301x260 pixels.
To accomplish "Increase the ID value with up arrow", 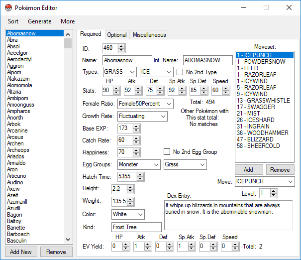I will [121, 46].
